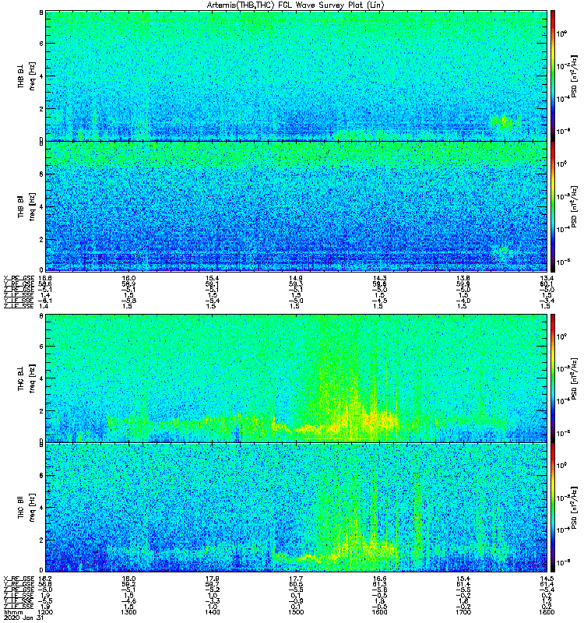The width and height of the screenshot is (584, 623).
Task: Click the '2020 Jan 31' date label
Action: pos(23,618)
